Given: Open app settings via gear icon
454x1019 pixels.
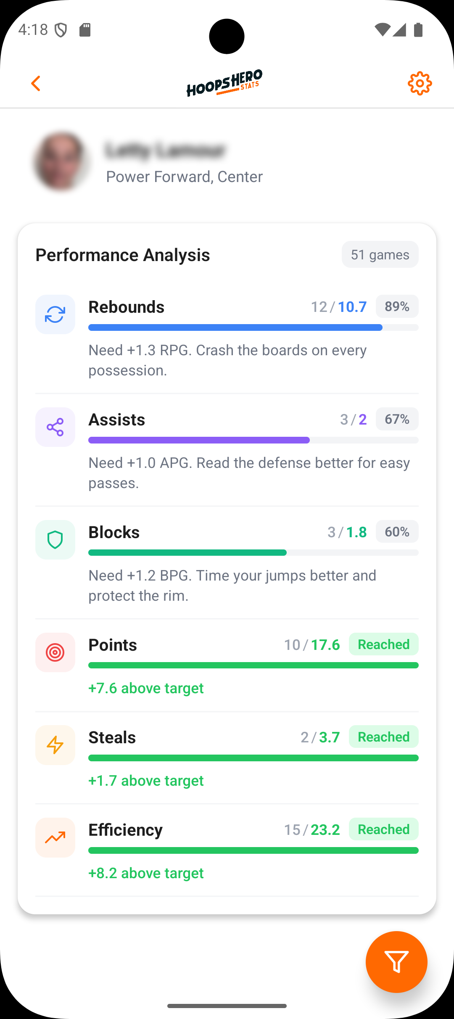Looking at the screenshot, I should [x=419, y=83].
